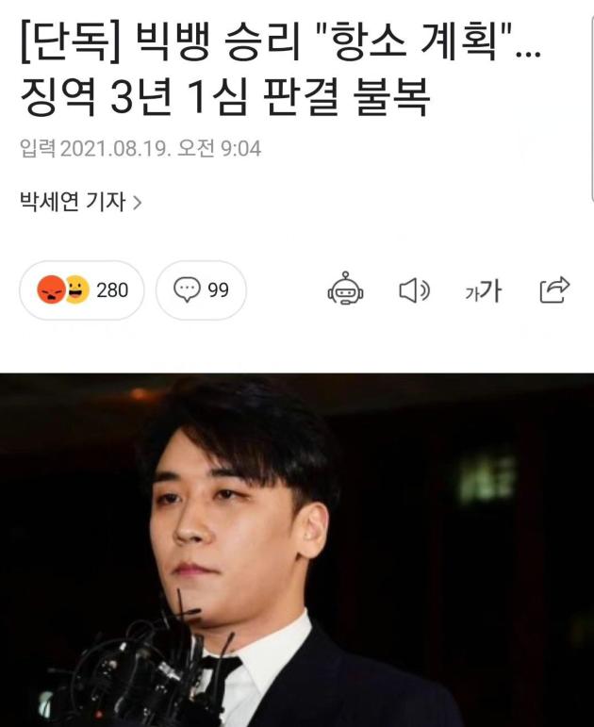Open the 99 comments pill button

coord(201,290)
